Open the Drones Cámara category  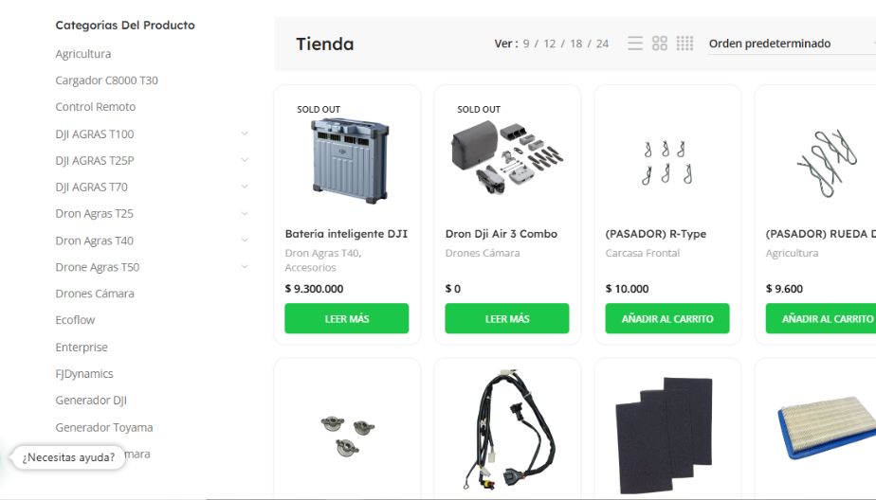(x=95, y=294)
